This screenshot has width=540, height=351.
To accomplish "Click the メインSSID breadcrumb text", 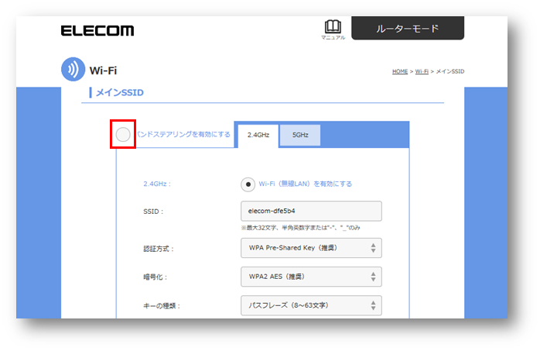I will [450, 71].
